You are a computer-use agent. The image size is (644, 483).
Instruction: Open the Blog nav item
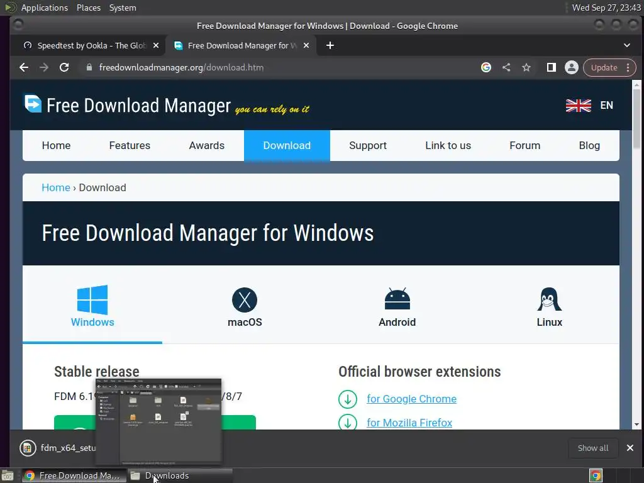[x=589, y=145]
